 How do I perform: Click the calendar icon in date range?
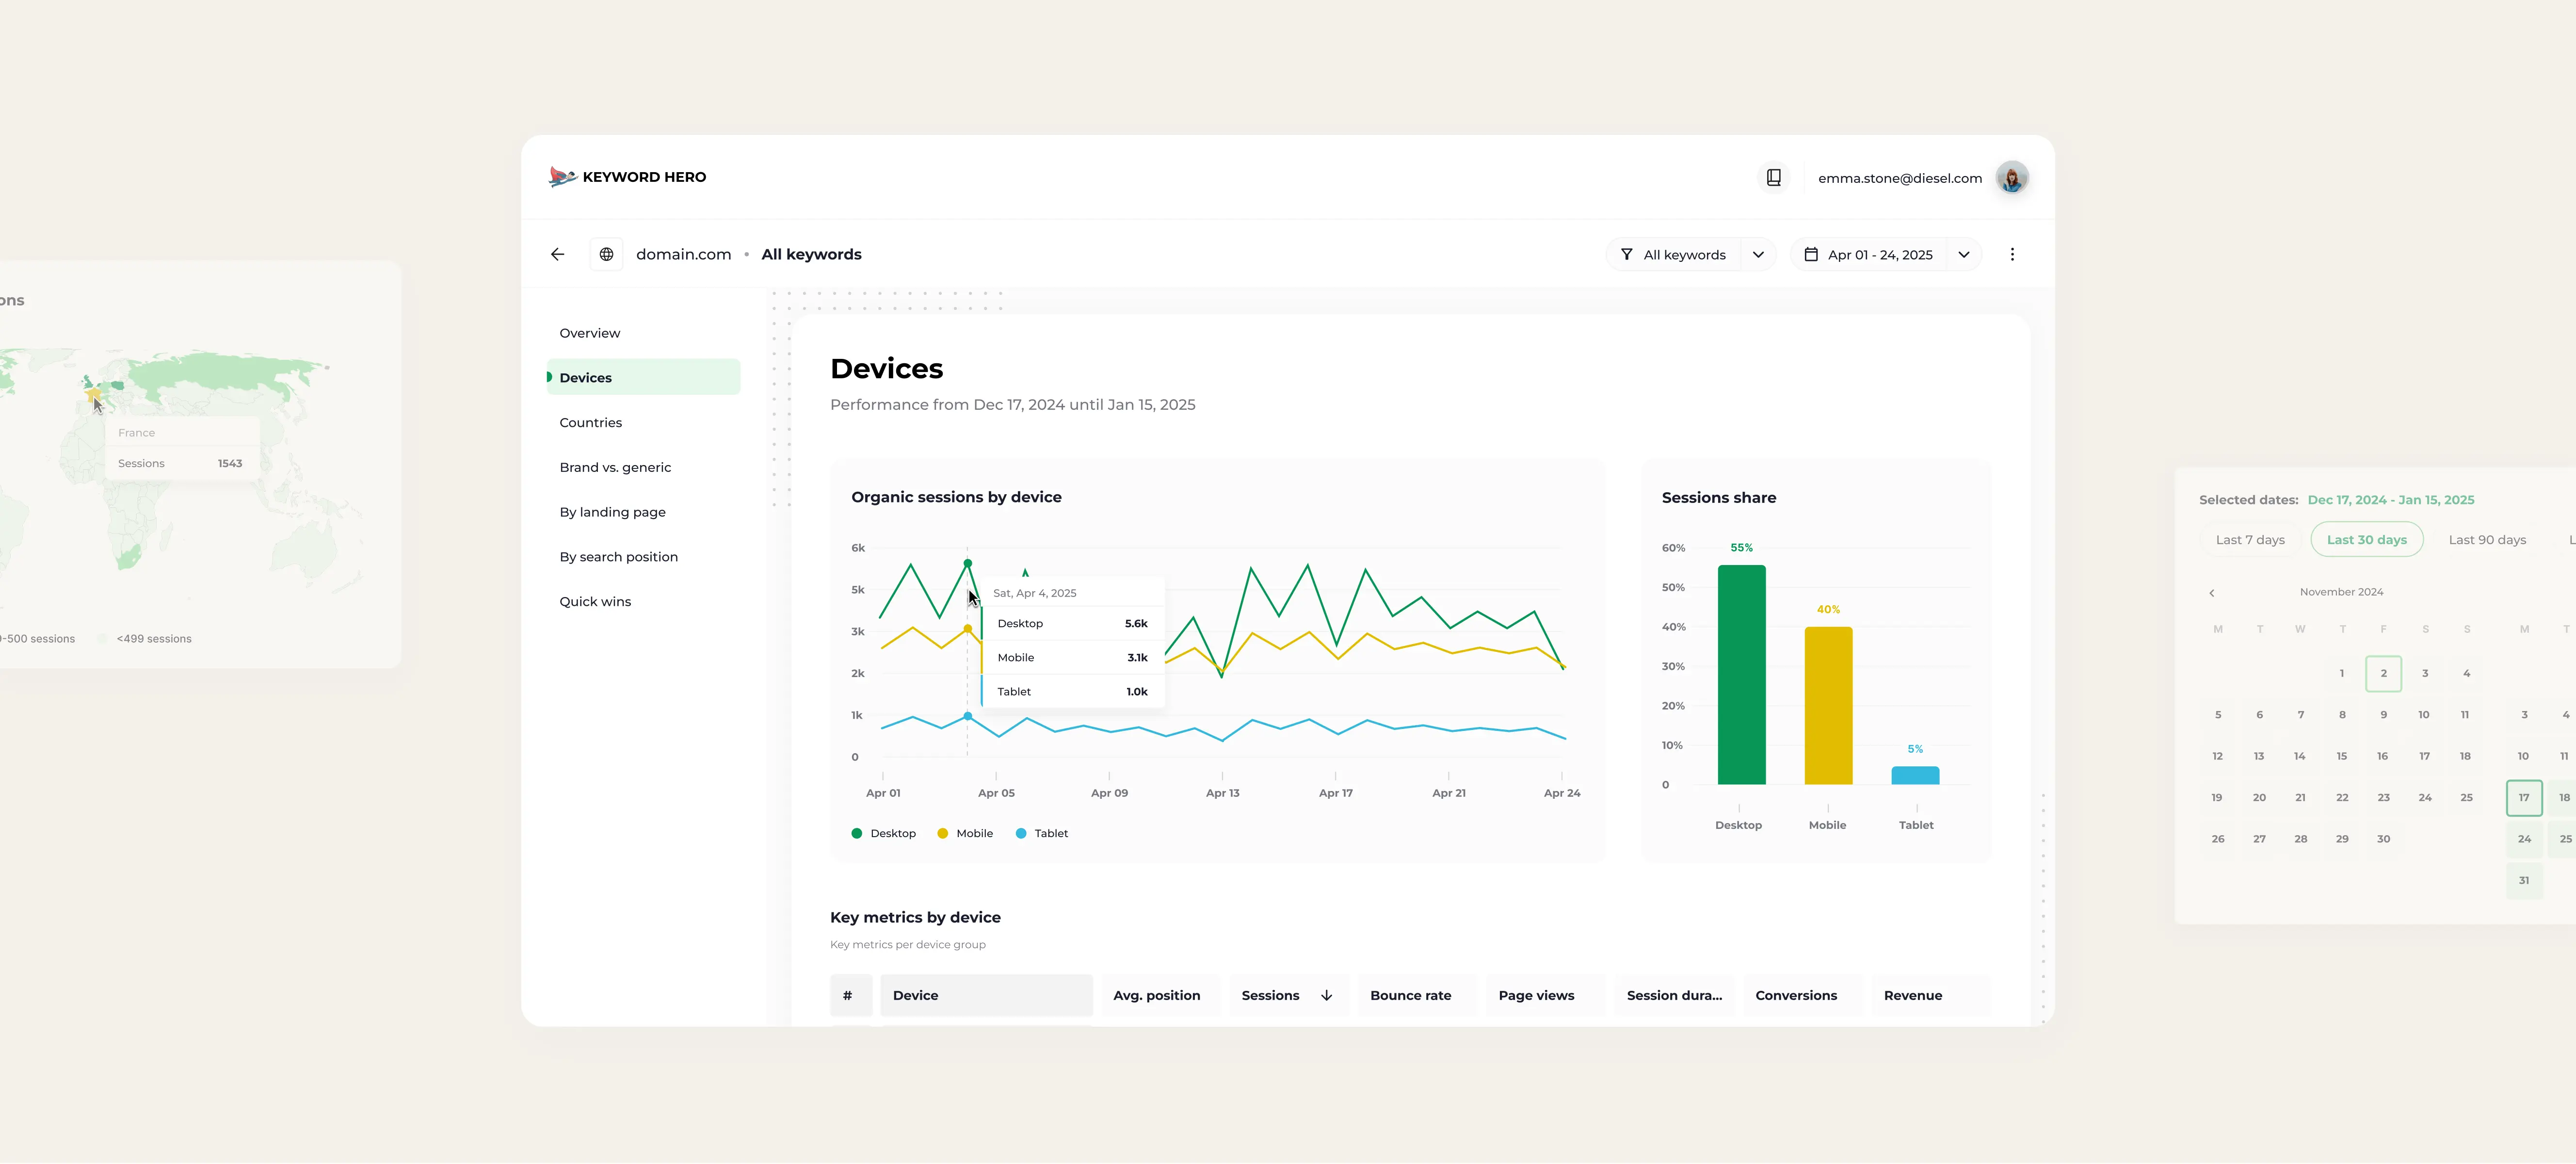[x=1810, y=255]
